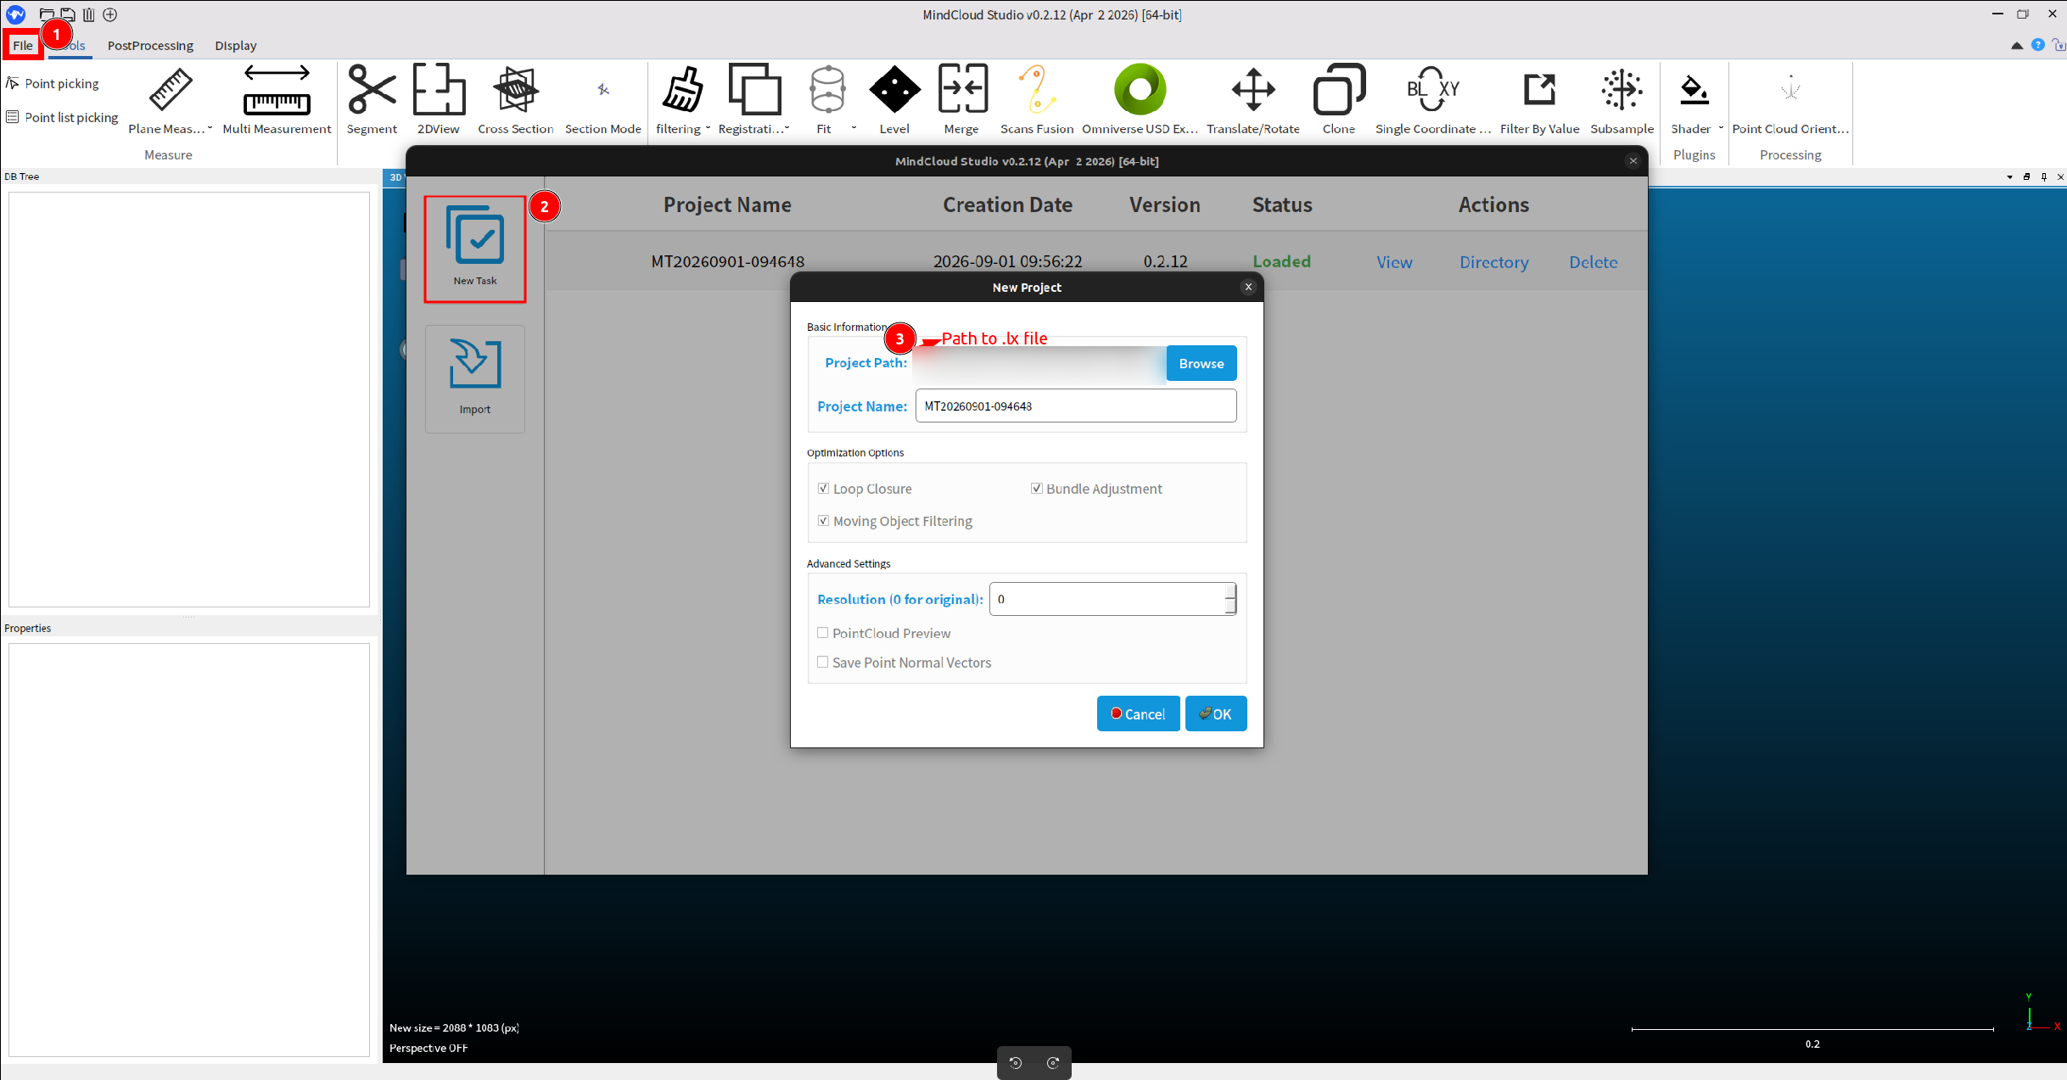Expand the Shader dropdown arrow
Screen dimensions: 2067x1080
[x=1721, y=128]
